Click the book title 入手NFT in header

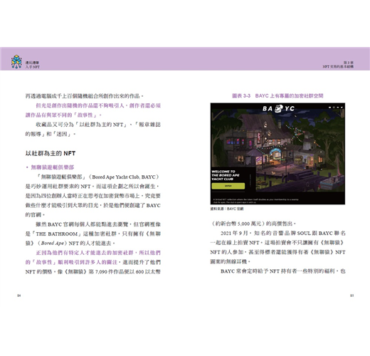coord(33,67)
